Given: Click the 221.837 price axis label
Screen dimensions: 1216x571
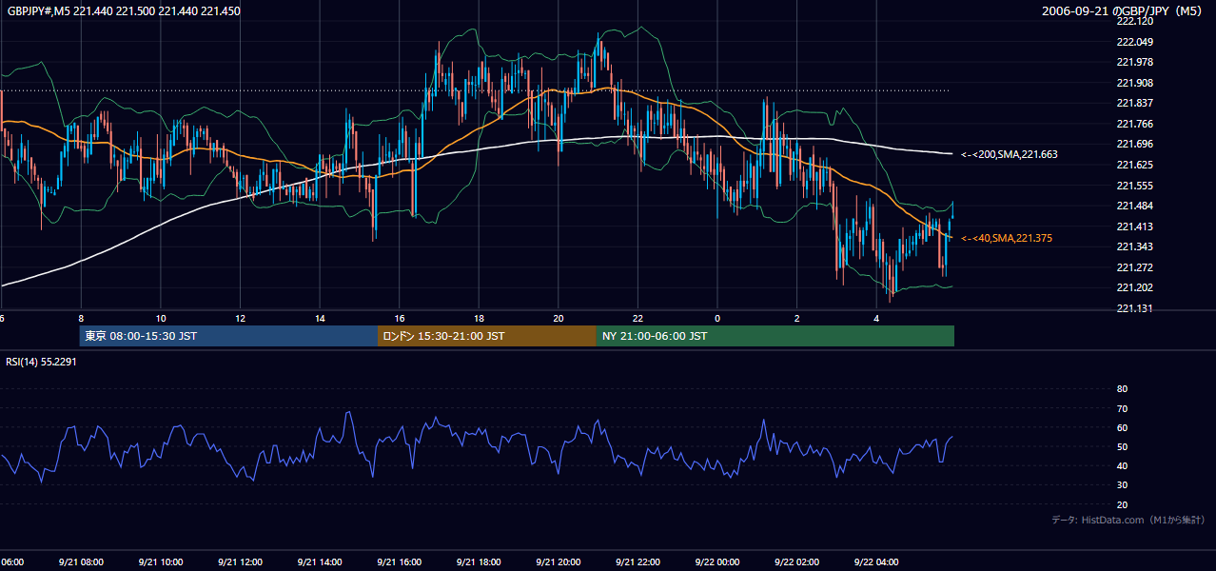Looking at the screenshot, I should pos(1134,103).
